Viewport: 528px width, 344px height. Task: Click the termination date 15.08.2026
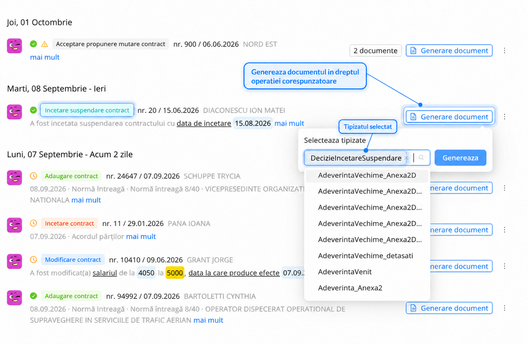pyautogui.click(x=253, y=123)
